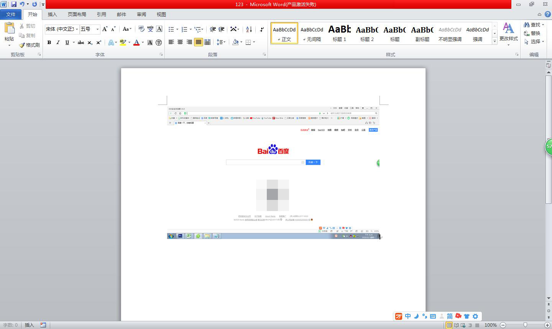
Task: Click the Sogou IME soft keyboard icon
Action: tap(433, 316)
